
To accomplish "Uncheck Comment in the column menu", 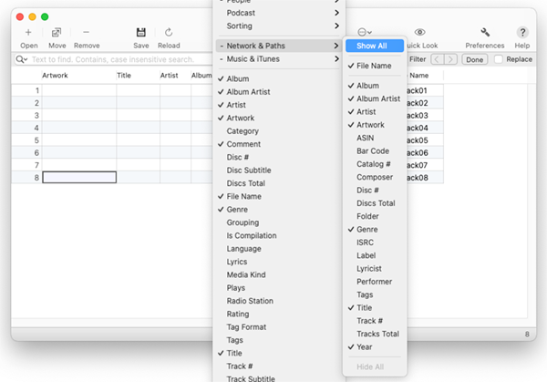I will pyautogui.click(x=279, y=144).
